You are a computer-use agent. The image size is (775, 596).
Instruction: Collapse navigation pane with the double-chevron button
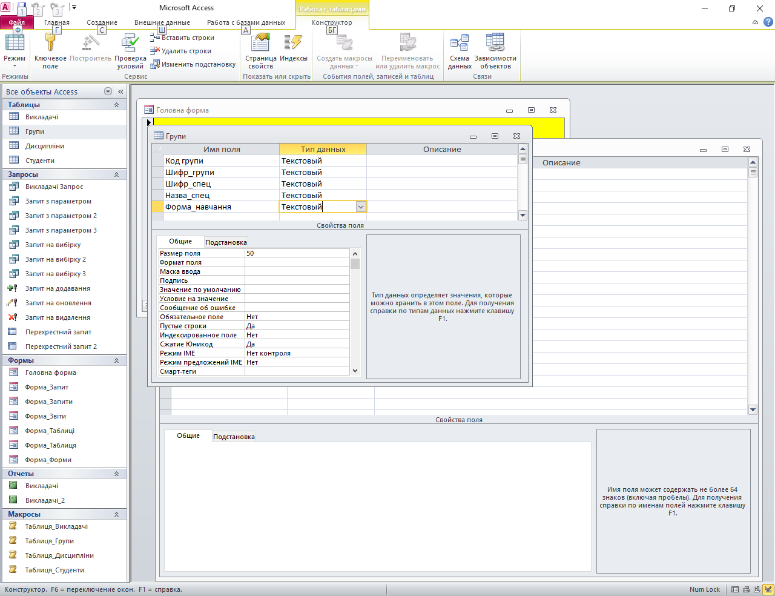[120, 91]
